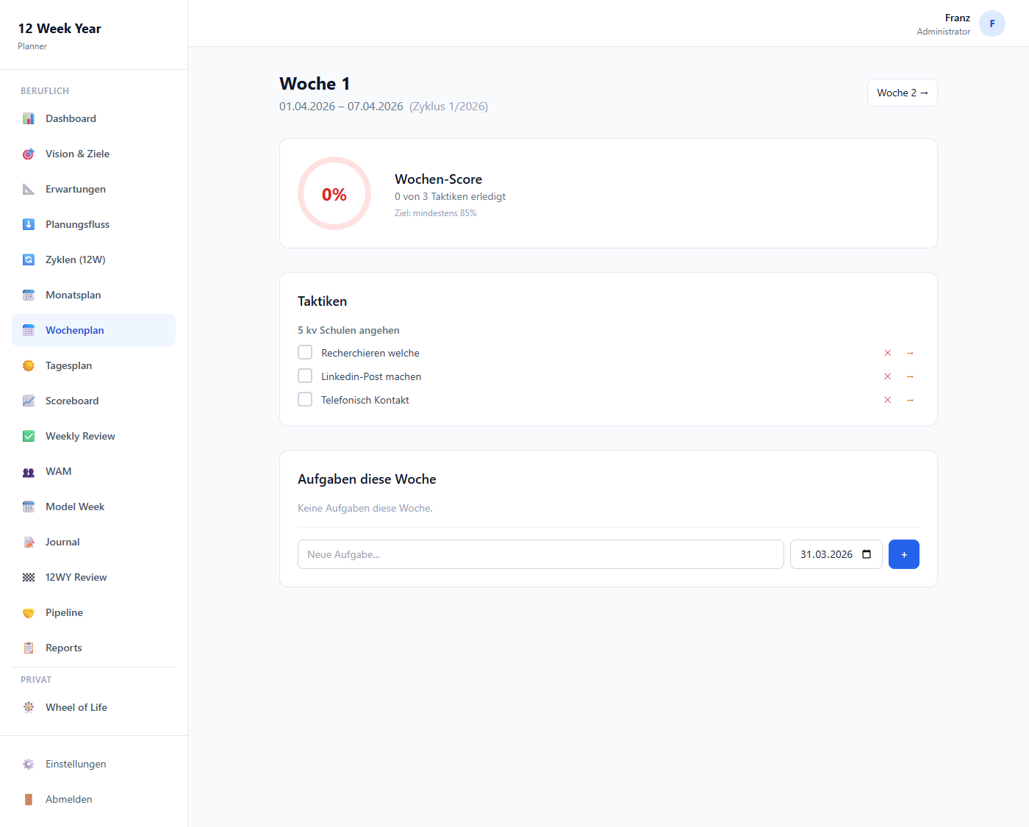Check the Recherchieren welche checkbox
This screenshot has width=1029, height=827.
tap(305, 353)
